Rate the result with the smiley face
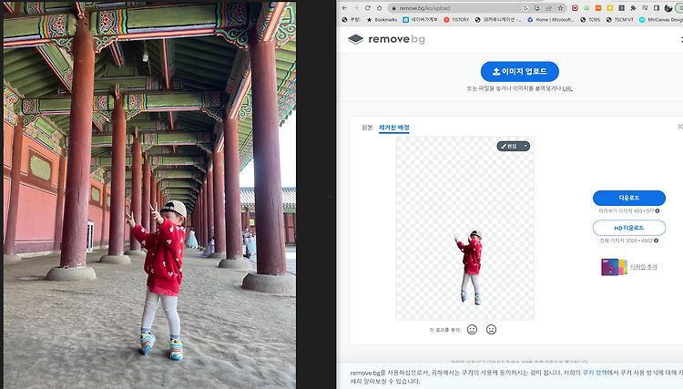Screen dimensions: 683x389 472,330
